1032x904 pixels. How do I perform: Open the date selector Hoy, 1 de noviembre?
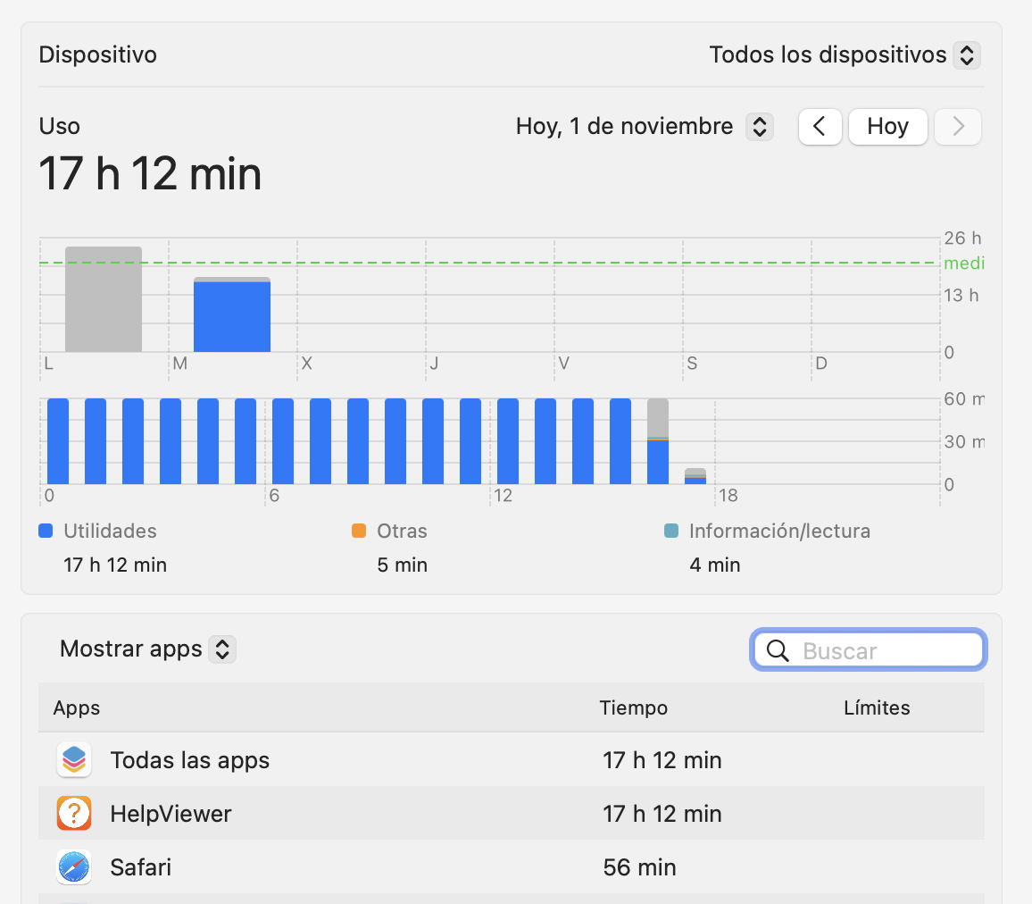click(644, 127)
